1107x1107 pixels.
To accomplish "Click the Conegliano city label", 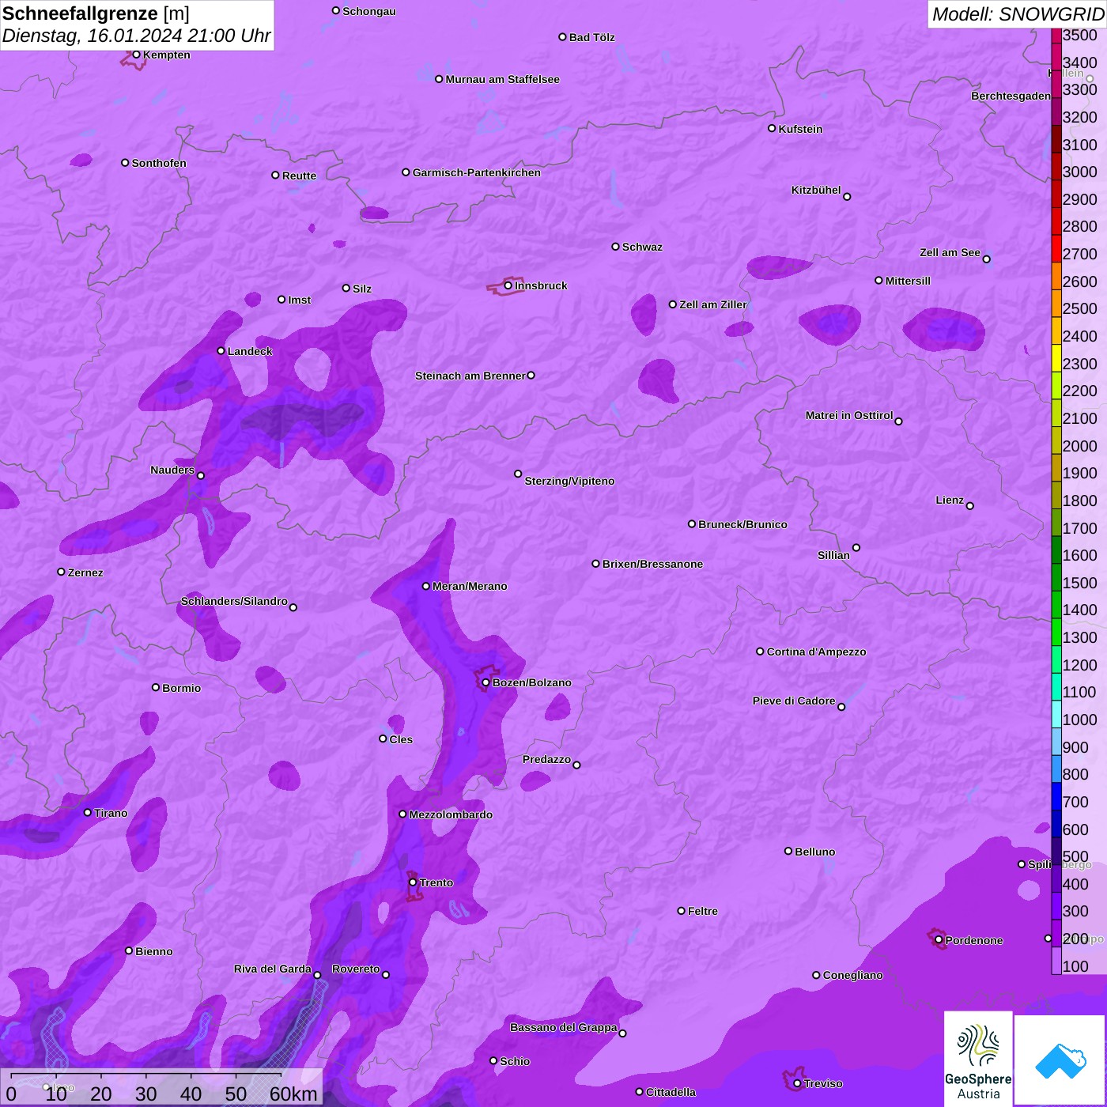I will coord(852,975).
